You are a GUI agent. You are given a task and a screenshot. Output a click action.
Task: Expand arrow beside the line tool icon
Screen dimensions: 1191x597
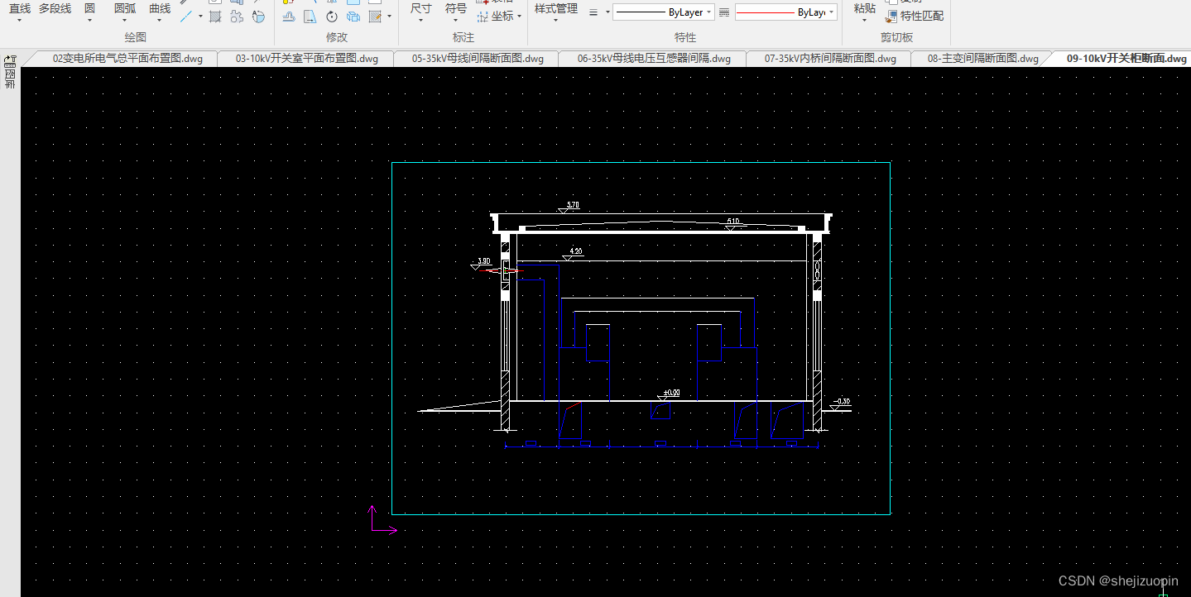coord(200,17)
